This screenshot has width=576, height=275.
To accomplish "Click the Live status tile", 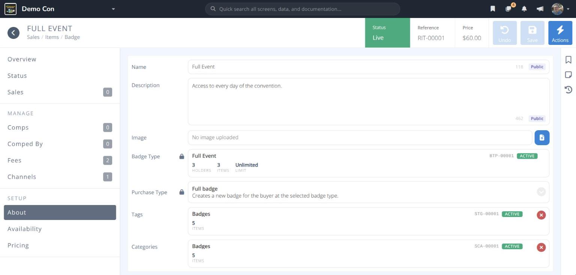I will click(x=387, y=33).
